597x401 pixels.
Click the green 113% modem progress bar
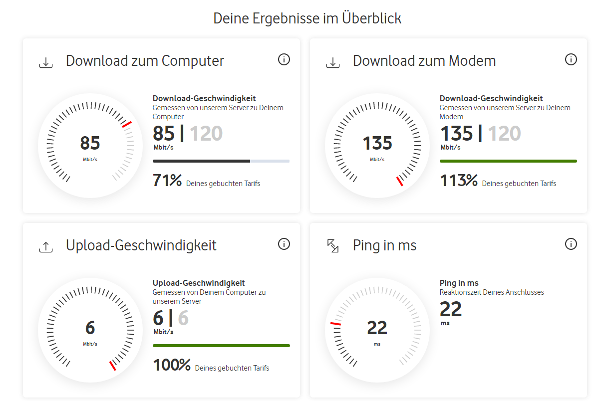tap(508, 161)
